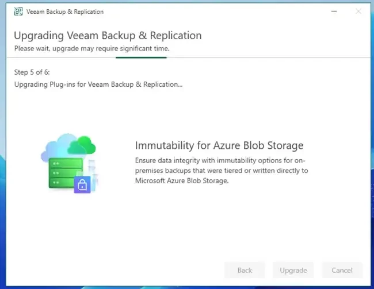
Task: Click the blue cloud behind the servers
Action: point(56,147)
